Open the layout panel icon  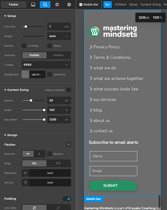click(x=33, y=5)
